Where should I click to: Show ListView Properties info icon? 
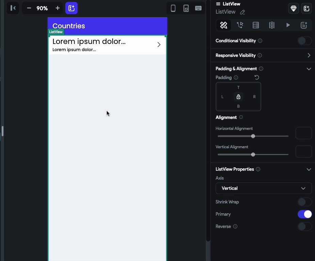coord(258,169)
